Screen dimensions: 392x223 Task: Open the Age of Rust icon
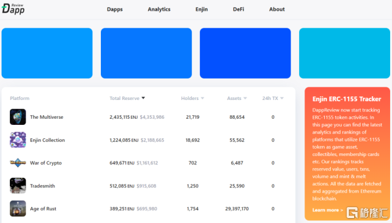[x=18, y=208]
